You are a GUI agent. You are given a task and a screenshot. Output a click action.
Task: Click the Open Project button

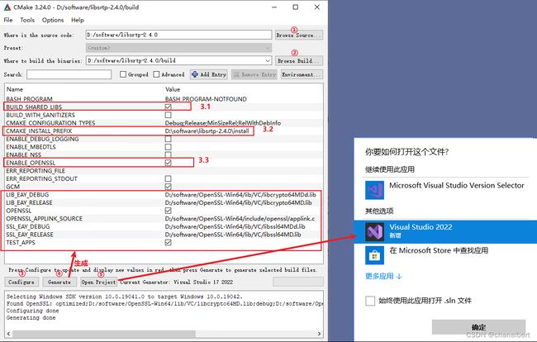pos(98,282)
